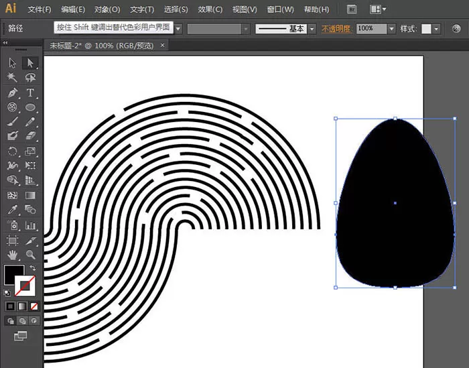Select the Ellipse tool
This screenshot has height=368, width=469.
pos(30,107)
